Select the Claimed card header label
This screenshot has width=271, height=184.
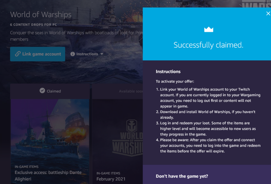[x=54, y=91]
